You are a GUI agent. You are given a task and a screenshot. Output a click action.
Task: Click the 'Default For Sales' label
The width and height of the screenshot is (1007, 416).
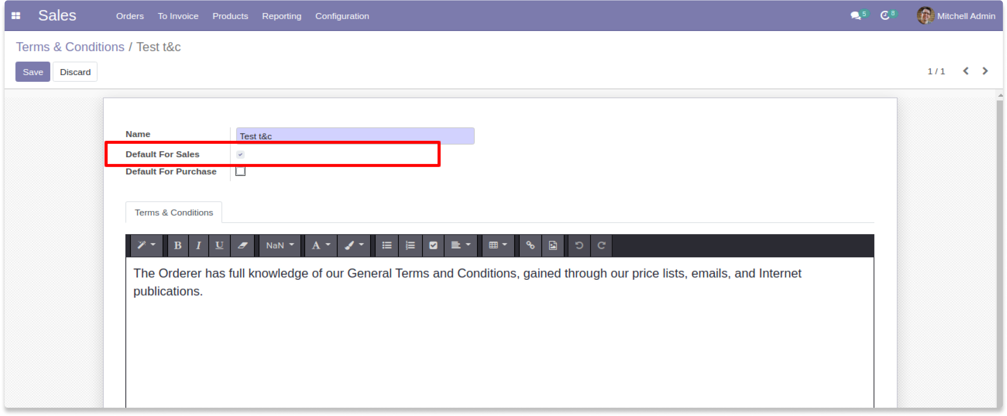[162, 154]
